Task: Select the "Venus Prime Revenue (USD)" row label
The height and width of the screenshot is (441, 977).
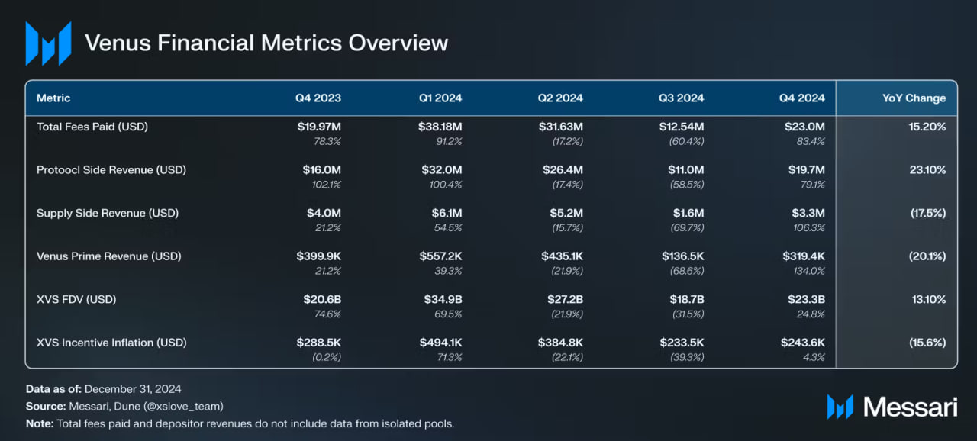Action: point(109,256)
